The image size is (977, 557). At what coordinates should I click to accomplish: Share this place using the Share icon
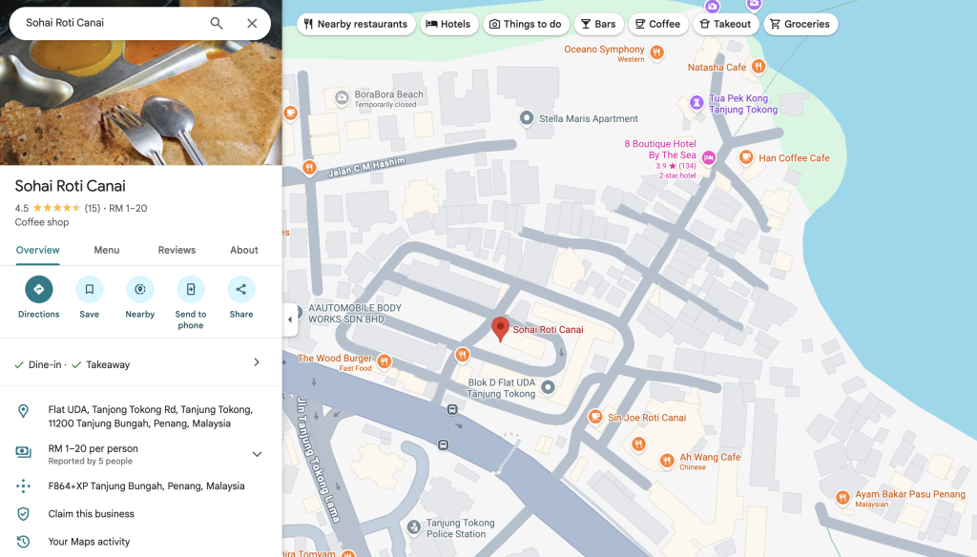tap(240, 289)
